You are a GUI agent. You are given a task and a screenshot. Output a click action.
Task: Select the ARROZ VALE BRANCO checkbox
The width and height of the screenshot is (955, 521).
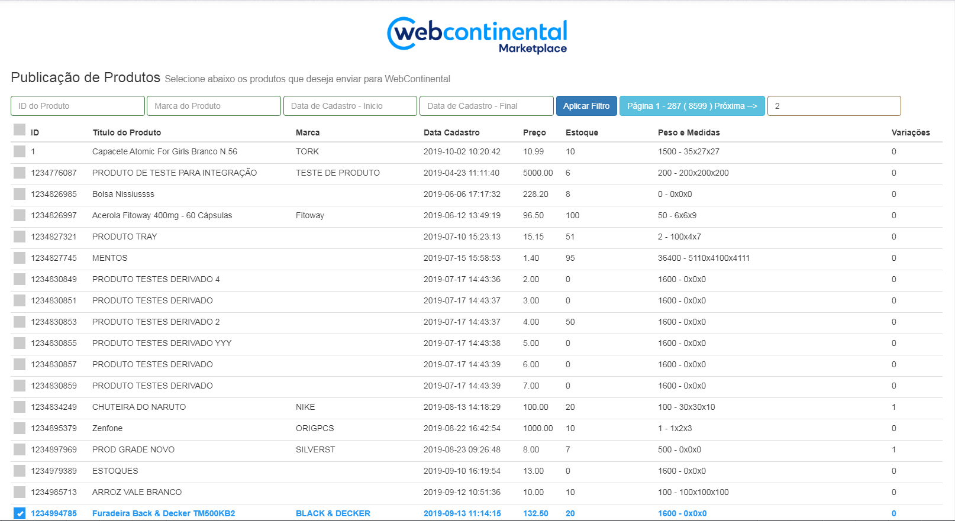(x=20, y=492)
